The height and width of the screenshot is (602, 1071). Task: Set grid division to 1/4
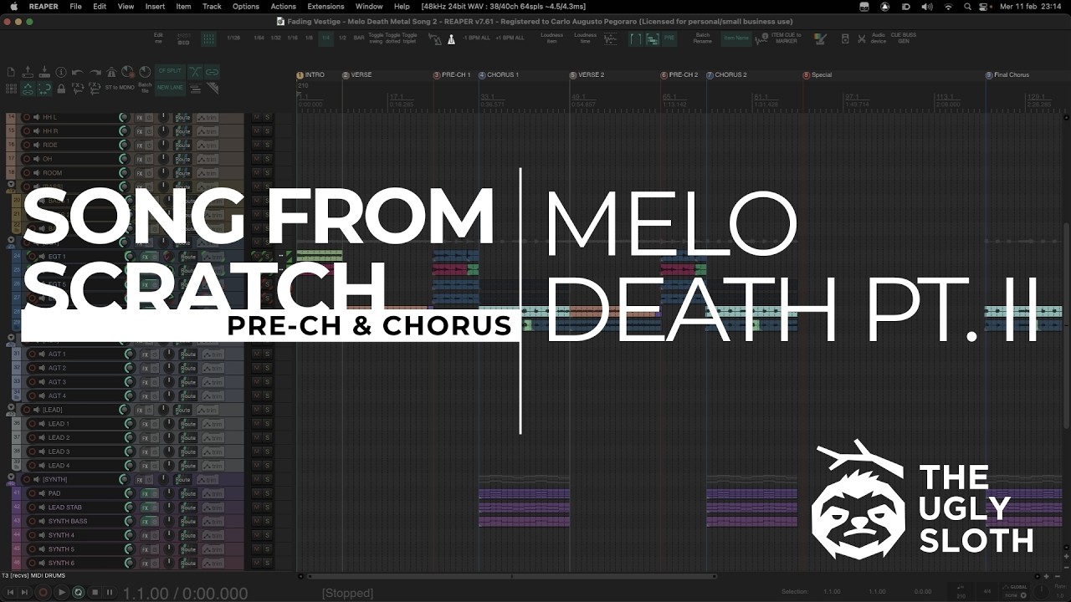coord(326,38)
